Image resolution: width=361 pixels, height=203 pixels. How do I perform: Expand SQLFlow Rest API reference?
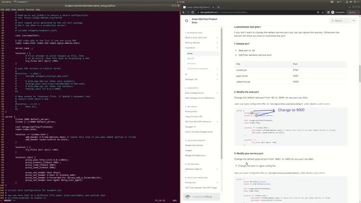[217, 122]
